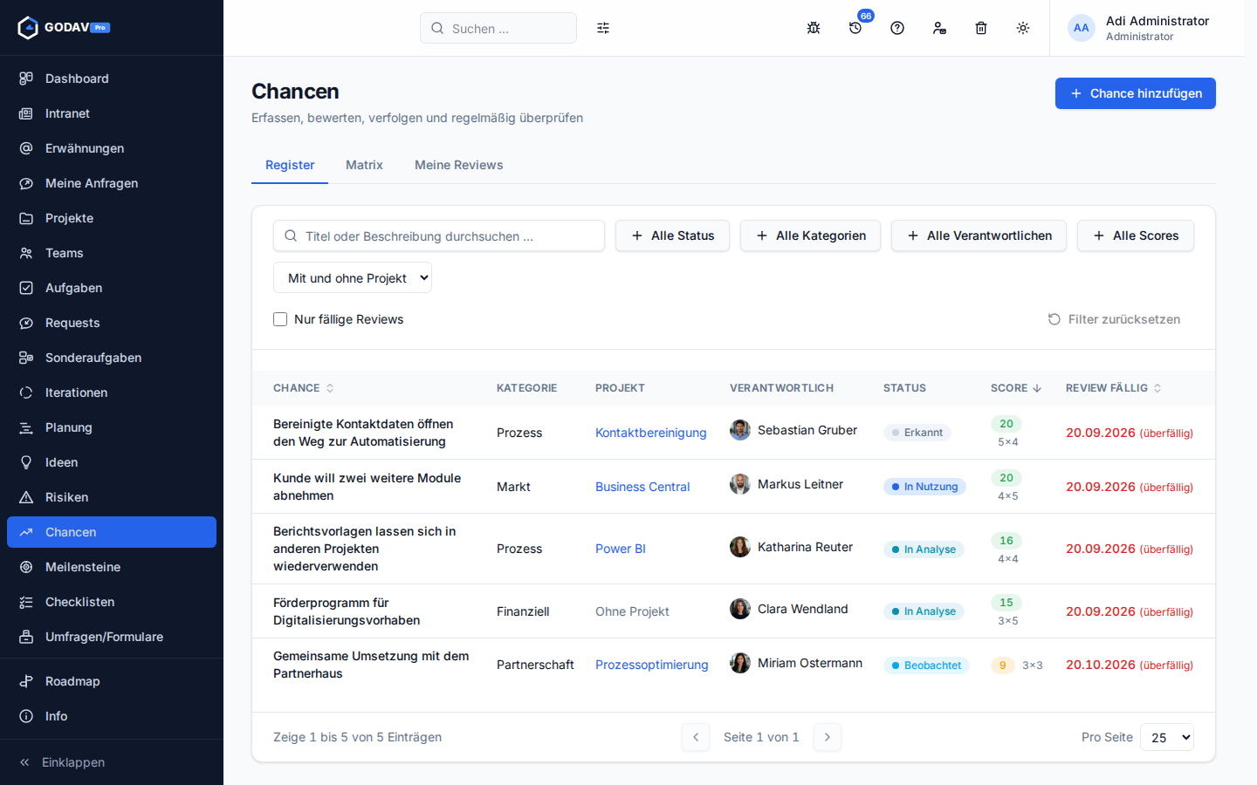This screenshot has width=1257, height=785.
Task: Click the GODAV logo
Action: (x=64, y=28)
